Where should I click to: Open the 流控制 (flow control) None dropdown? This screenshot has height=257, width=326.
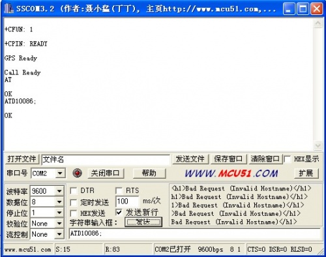point(59,234)
